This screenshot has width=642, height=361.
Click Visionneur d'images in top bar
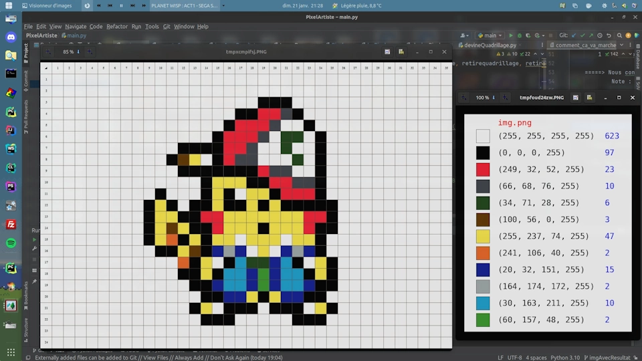(47, 6)
